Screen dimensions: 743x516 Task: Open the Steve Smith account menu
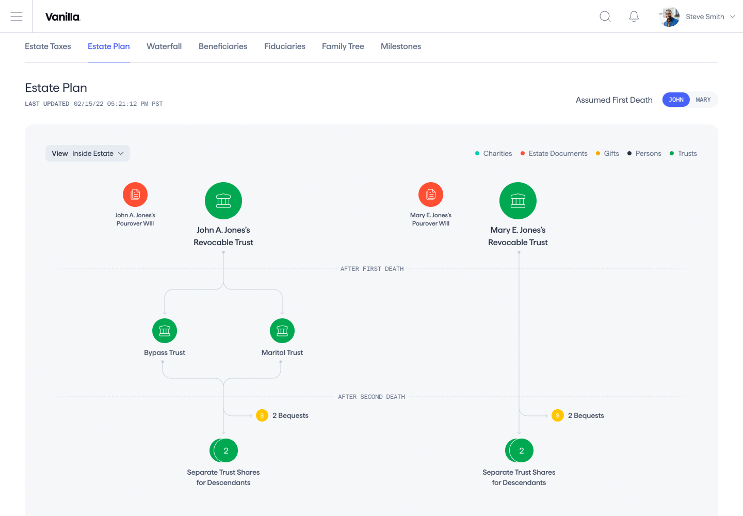(698, 17)
